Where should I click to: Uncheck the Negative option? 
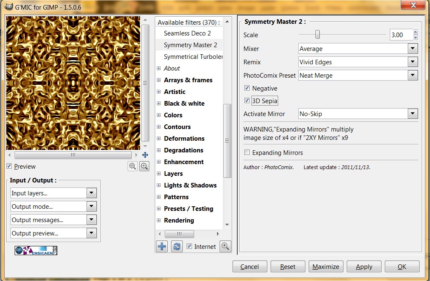point(247,88)
